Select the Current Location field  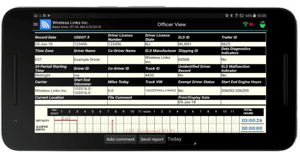click(x=71, y=102)
